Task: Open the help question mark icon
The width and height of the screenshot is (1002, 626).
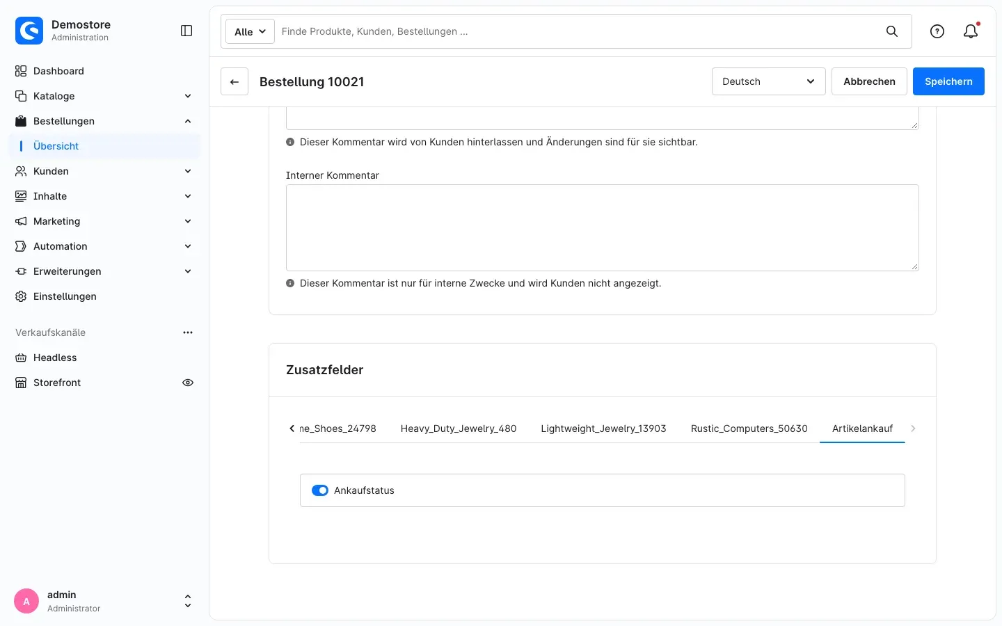Action: pyautogui.click(x=937, y=31)
